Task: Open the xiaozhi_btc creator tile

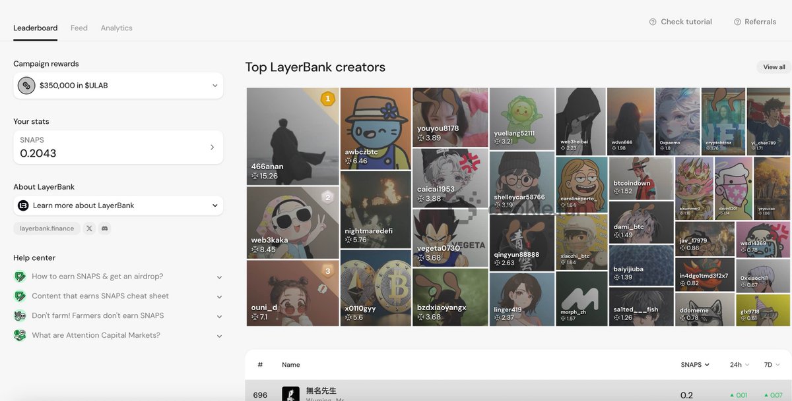Action: pyautogui.click(x=581, y=242)
